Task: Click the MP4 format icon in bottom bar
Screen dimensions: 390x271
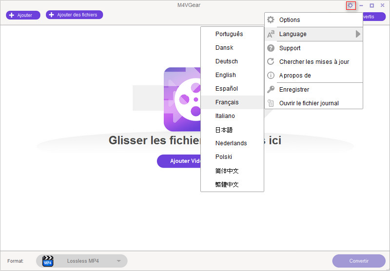Action: point(48,261)
